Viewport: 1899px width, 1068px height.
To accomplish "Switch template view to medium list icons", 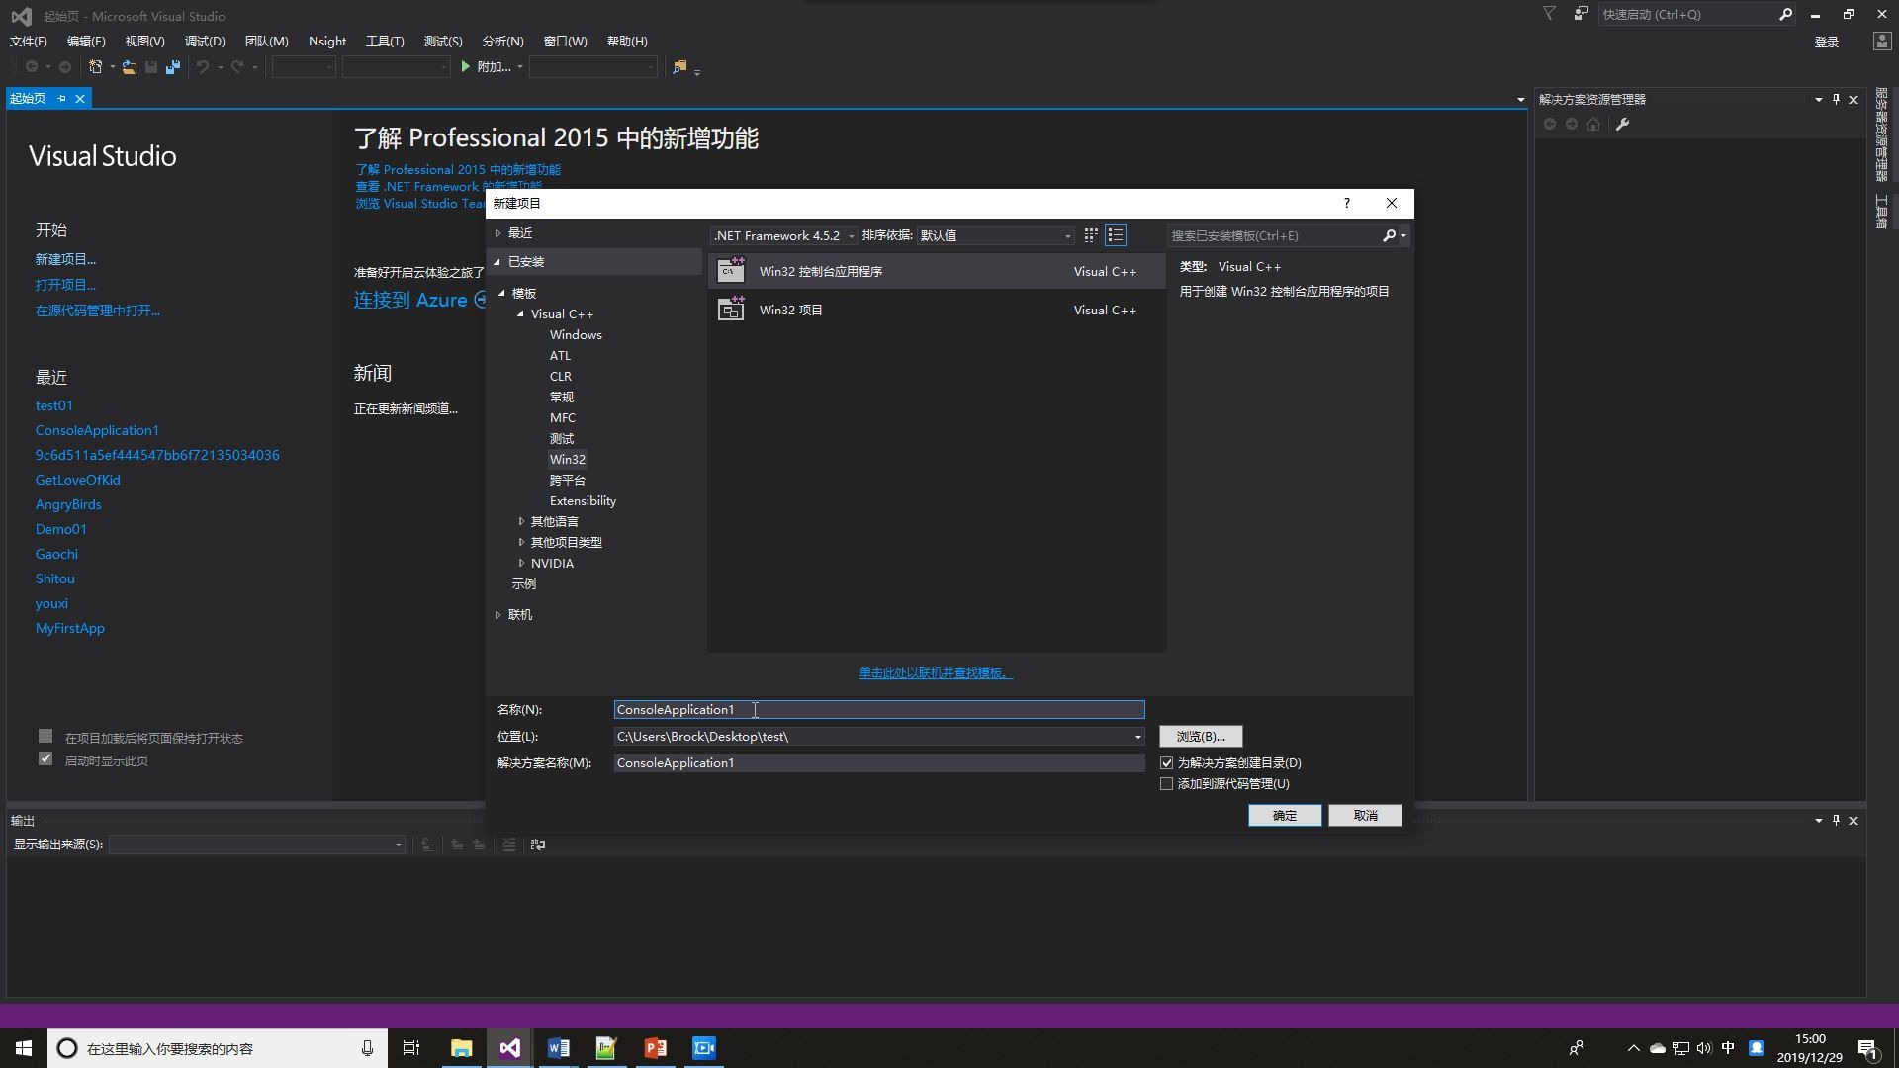I will coord(1116,235).
